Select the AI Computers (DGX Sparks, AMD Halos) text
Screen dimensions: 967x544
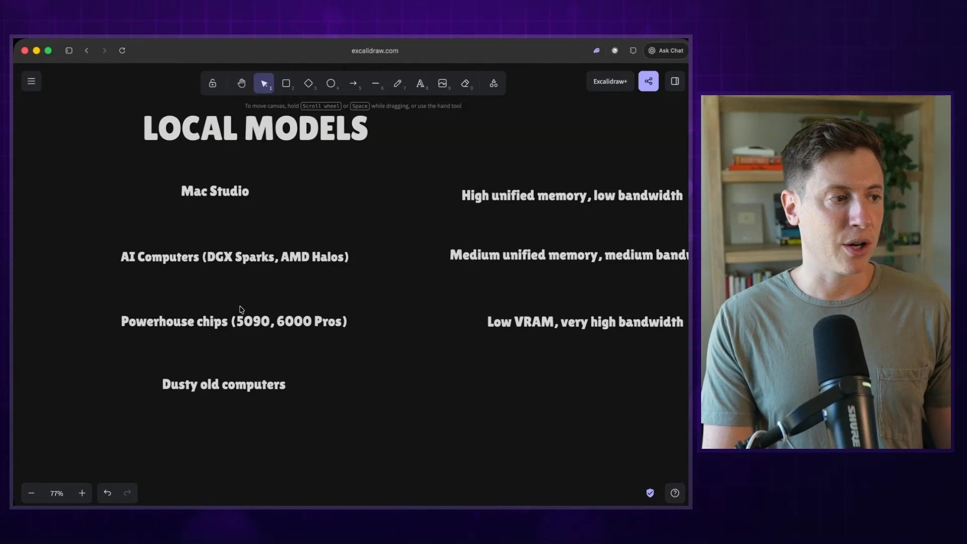click(235, 257)
